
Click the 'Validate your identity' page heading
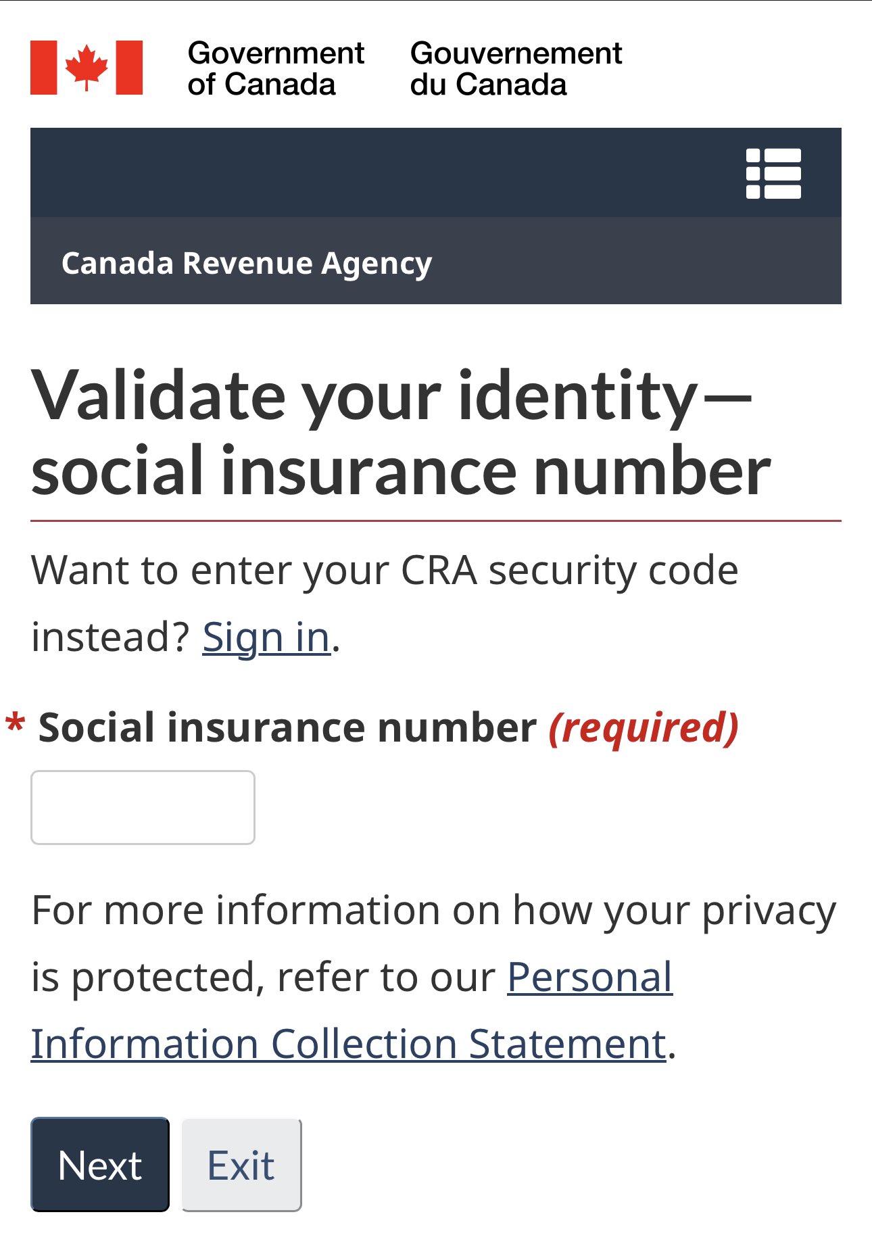pos(401,433)
